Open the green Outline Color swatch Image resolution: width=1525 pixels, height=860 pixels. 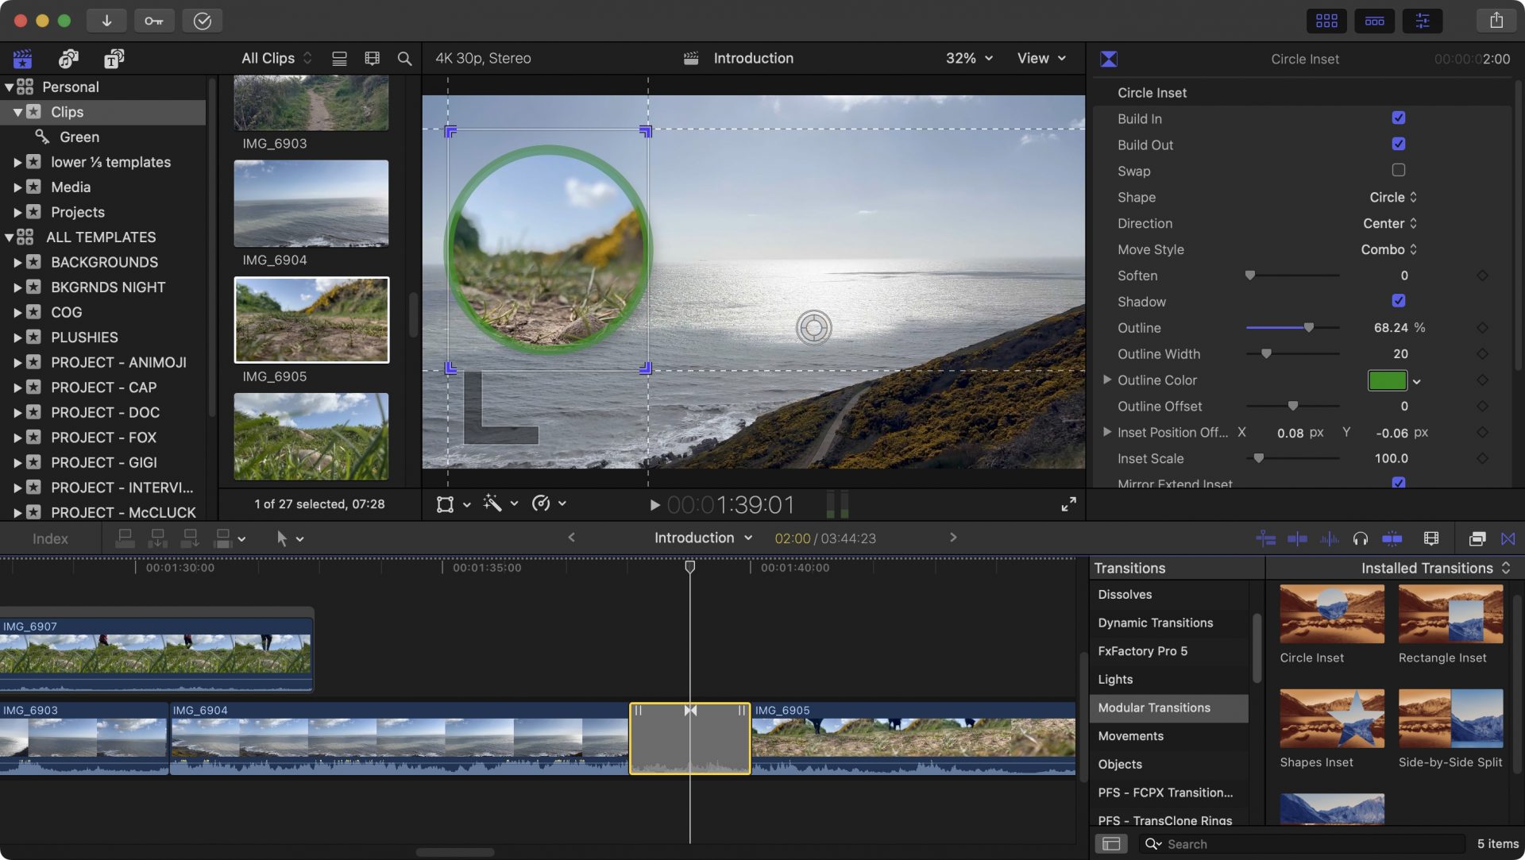click(x=1387, y=380)
